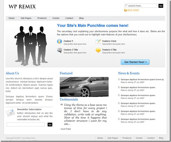Click the Feature 3 Title film reel icon
The width and height of the screenshot is (171, 142).
click(x=59, y=50)
